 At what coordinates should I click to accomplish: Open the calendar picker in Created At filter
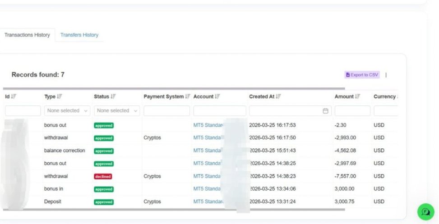325,111
